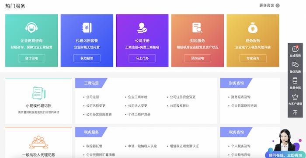
Task: Open the 申请一般纳税人认定 link
Action: (x=143, y=146)
